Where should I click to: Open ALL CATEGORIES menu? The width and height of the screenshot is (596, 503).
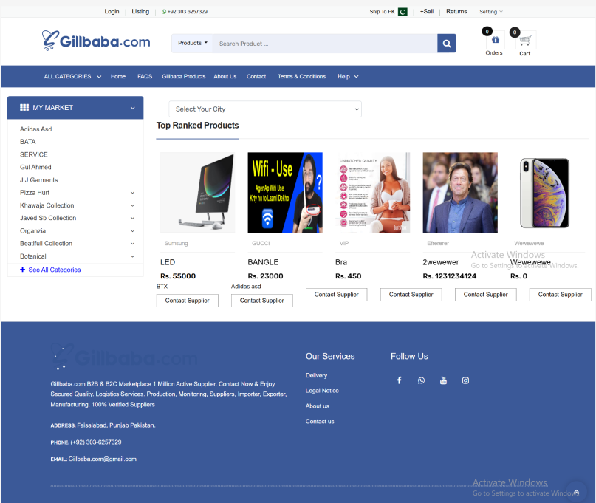click(x=72, y=77)
